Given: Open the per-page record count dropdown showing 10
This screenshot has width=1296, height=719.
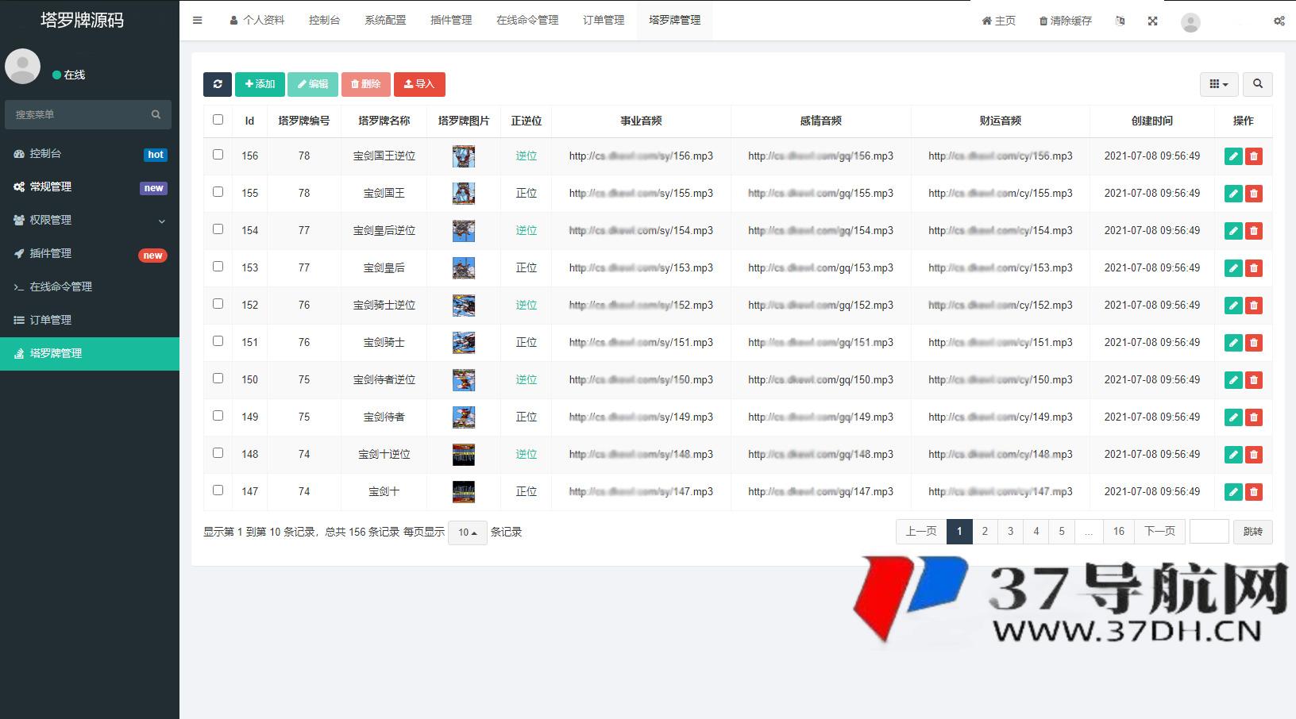Looking at the screenshot, I should [x=467, y=533].
